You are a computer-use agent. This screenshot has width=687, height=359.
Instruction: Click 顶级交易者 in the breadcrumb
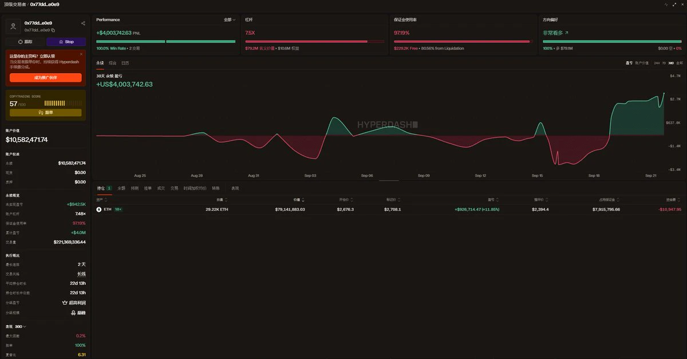pos(14,4)
